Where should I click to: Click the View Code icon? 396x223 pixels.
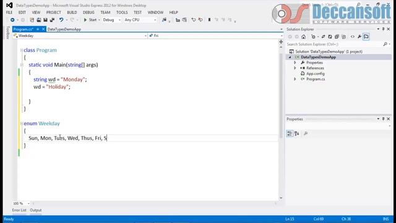click(353, 37)
